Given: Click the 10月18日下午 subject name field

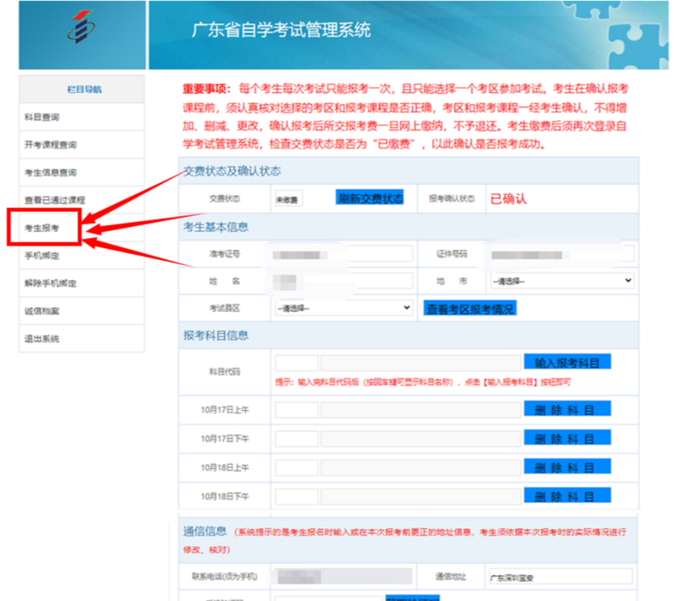Looking at the screenshot, I should (x=421, y=496).
